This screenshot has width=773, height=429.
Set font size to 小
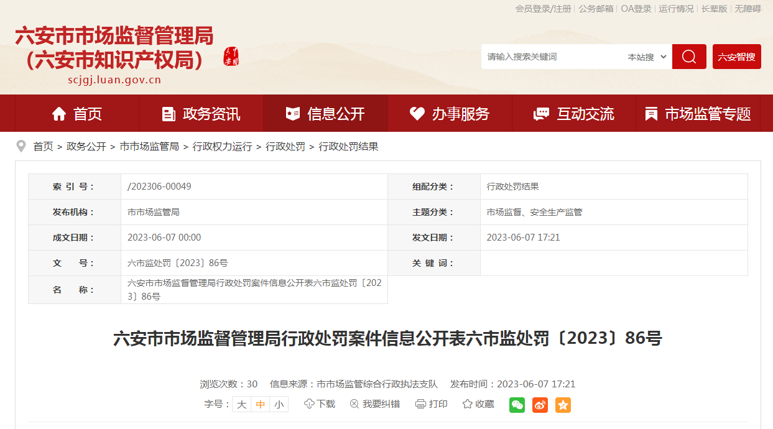(x=279, y=404)
